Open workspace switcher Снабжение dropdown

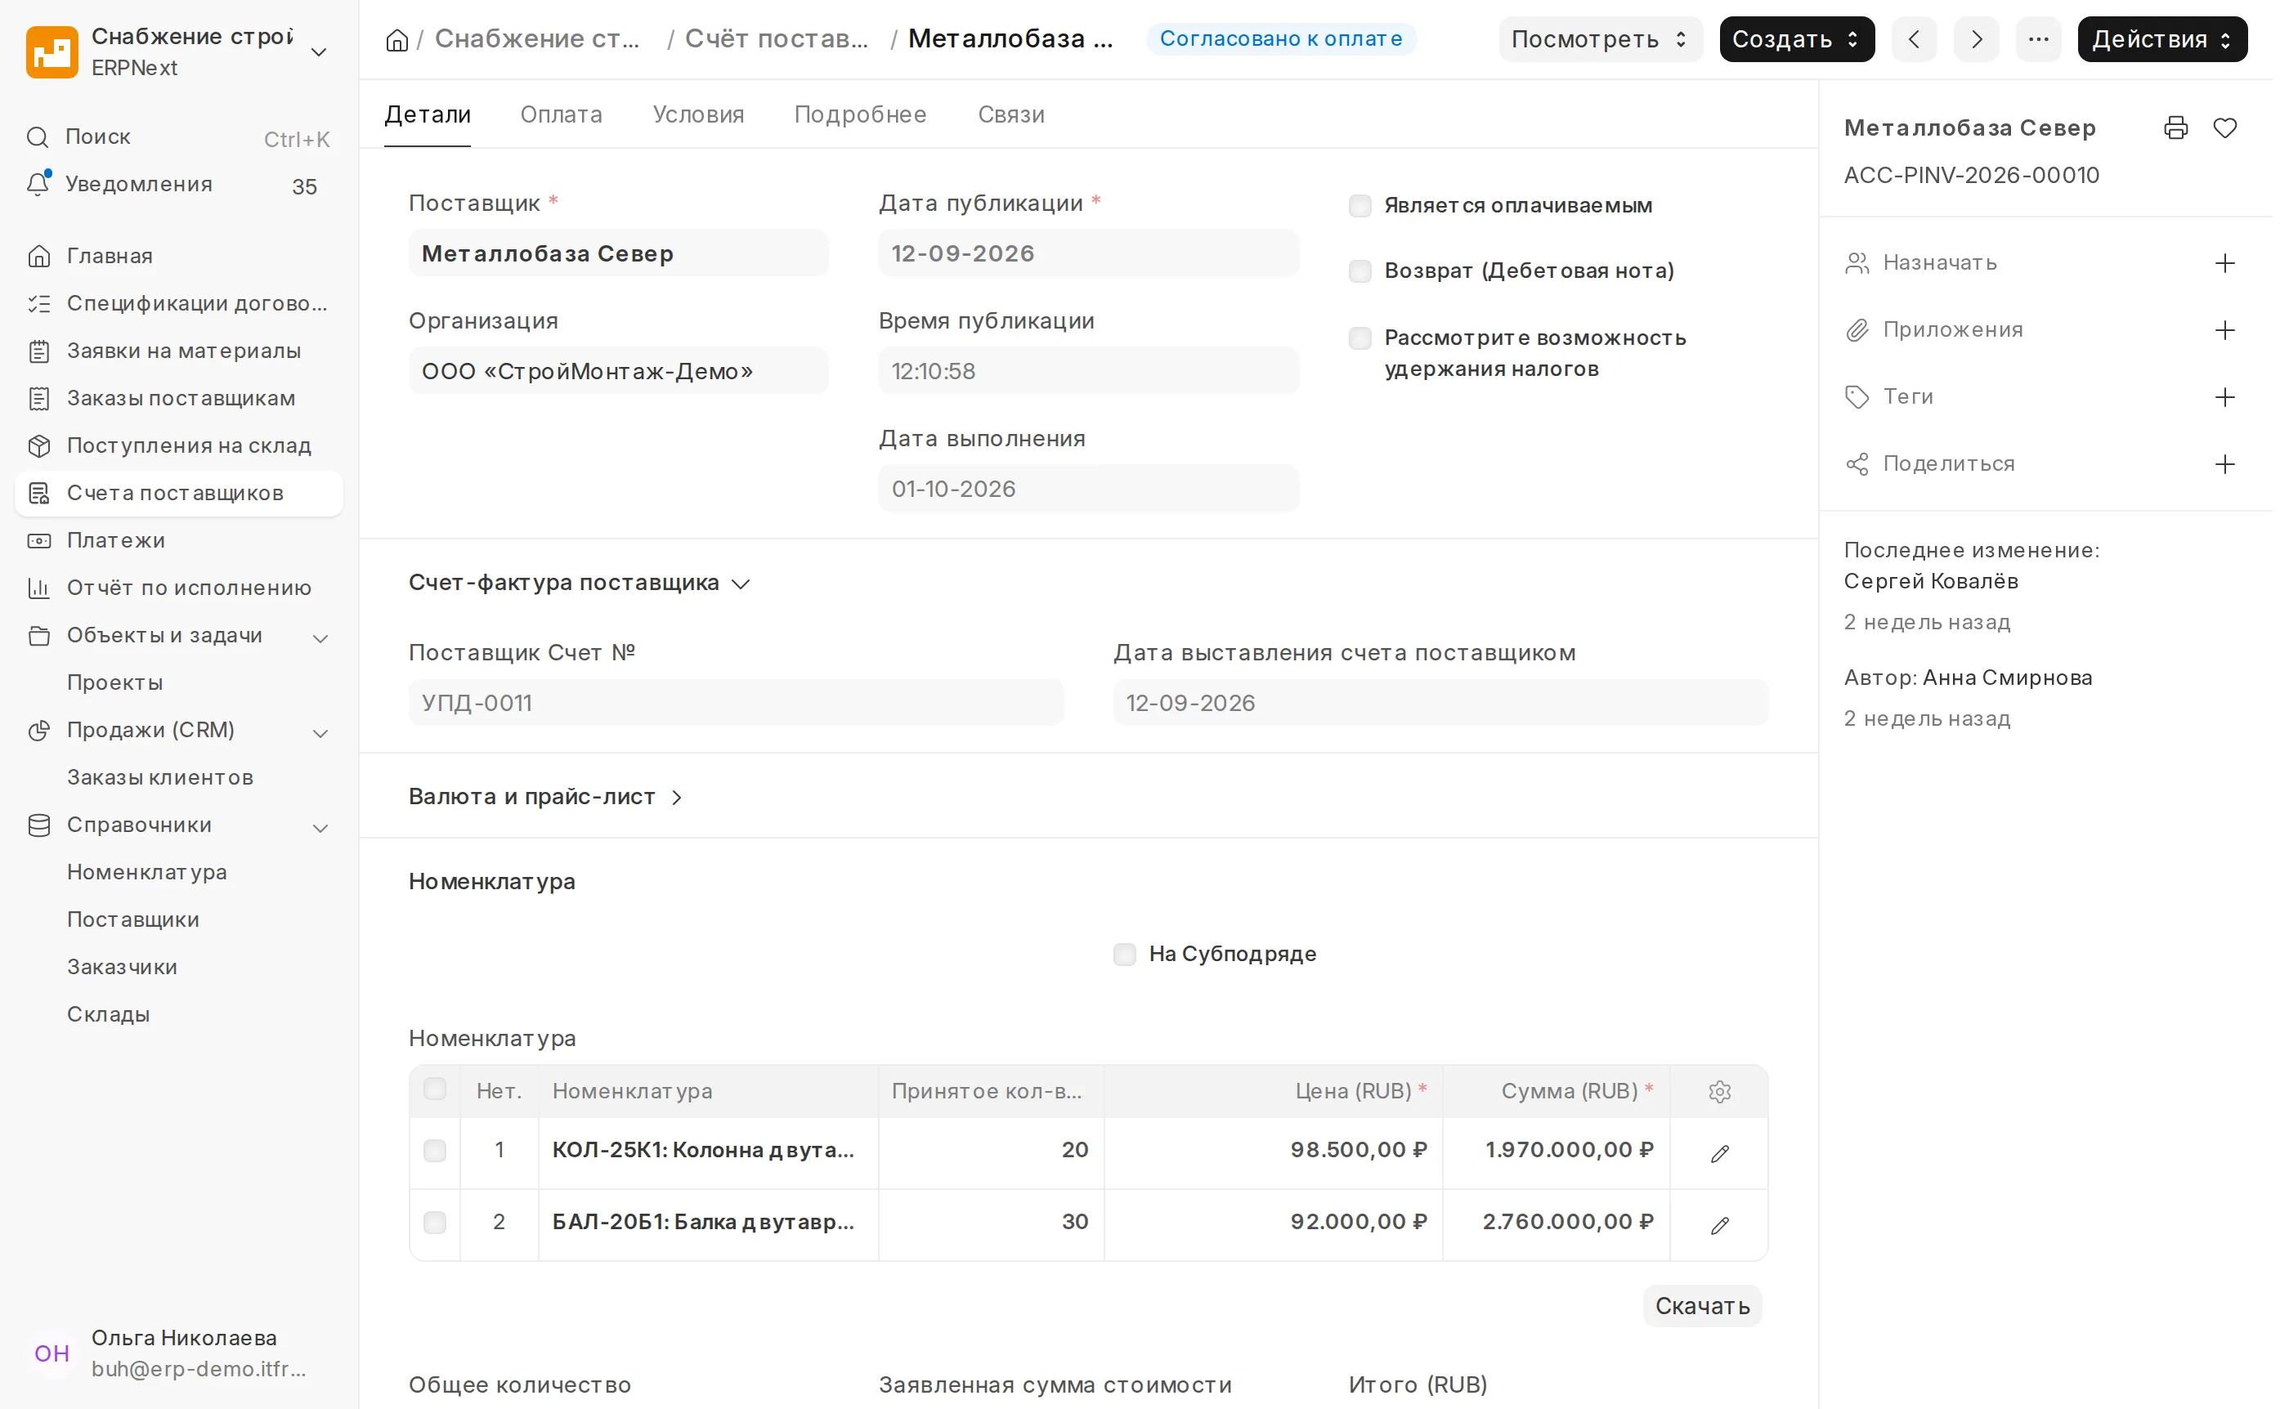click(x=179, y=52)
